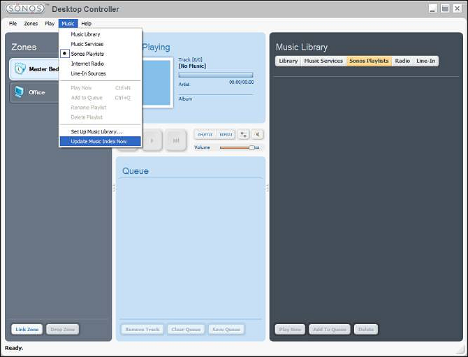Viewport: 468px width, 357px height.
Task: Switch to the Radio tab
Action: [x=402, y=61]
